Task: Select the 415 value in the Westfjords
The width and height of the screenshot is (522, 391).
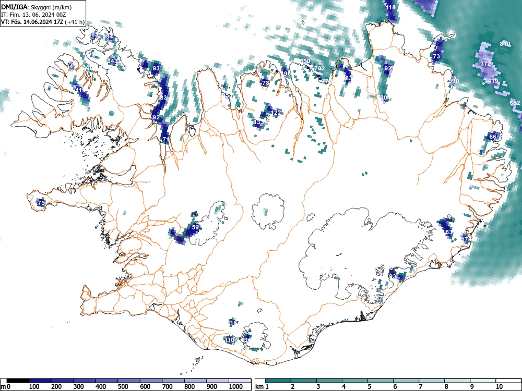Action: coord(80,90)
